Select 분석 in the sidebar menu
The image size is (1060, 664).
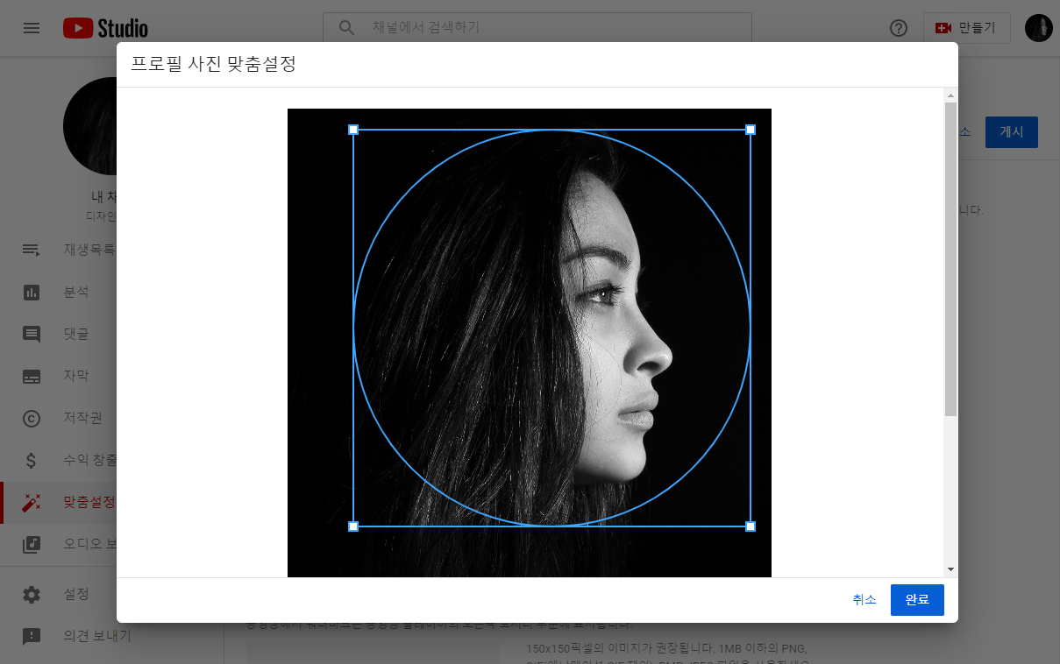point(76,292)
